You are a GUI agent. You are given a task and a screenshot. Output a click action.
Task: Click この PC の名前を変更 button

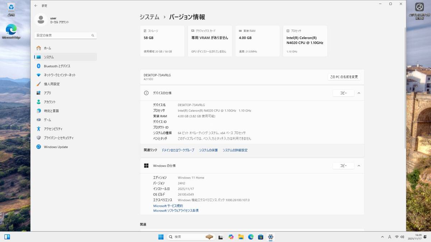344,77
